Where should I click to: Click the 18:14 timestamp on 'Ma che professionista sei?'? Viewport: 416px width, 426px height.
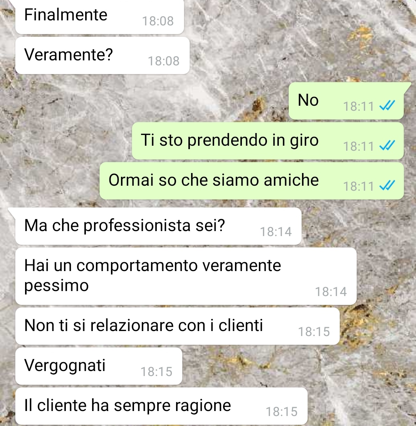[x=276, y=232]
